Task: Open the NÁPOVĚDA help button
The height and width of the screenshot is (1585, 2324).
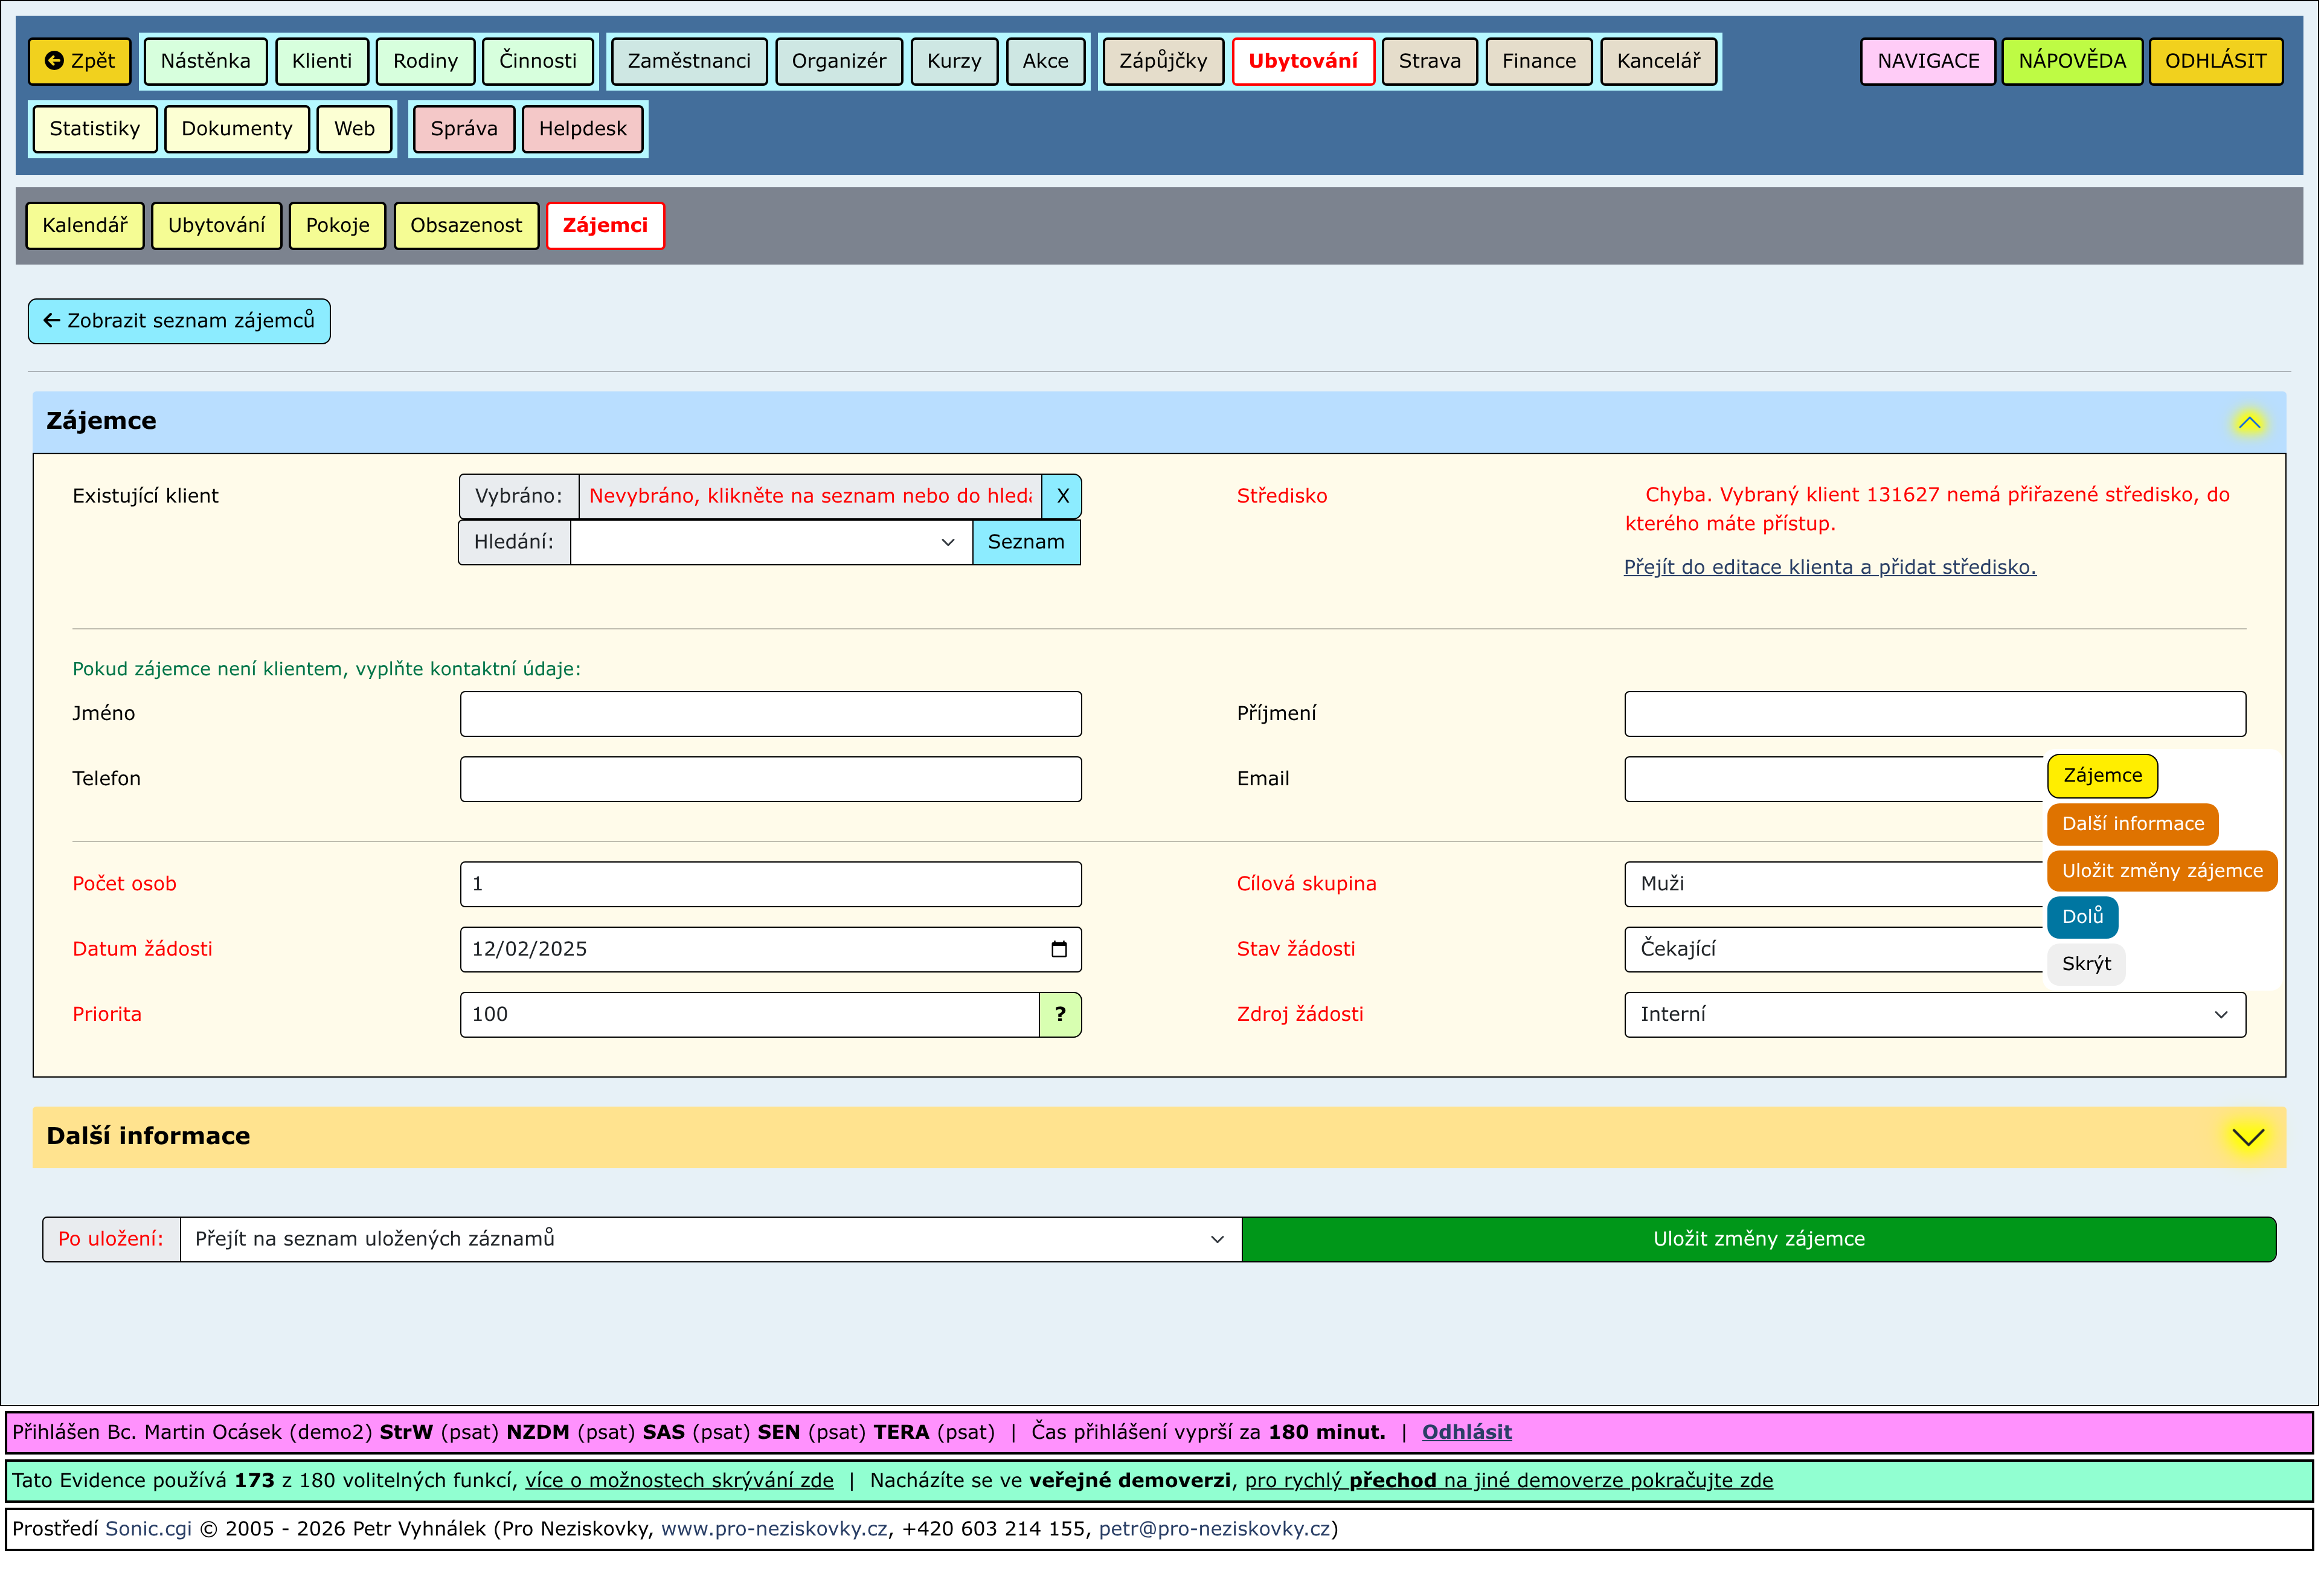Action: pyautogui.click(x=2071, y=61)
